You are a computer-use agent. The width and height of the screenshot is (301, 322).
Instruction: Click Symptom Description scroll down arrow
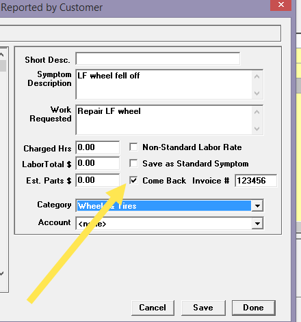[257, 93]
